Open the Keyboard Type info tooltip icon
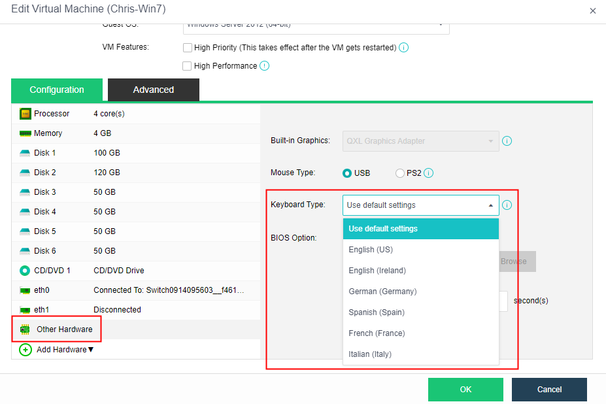Image resolution: width=606 pixels, height=404 pixels. [507, 205]
